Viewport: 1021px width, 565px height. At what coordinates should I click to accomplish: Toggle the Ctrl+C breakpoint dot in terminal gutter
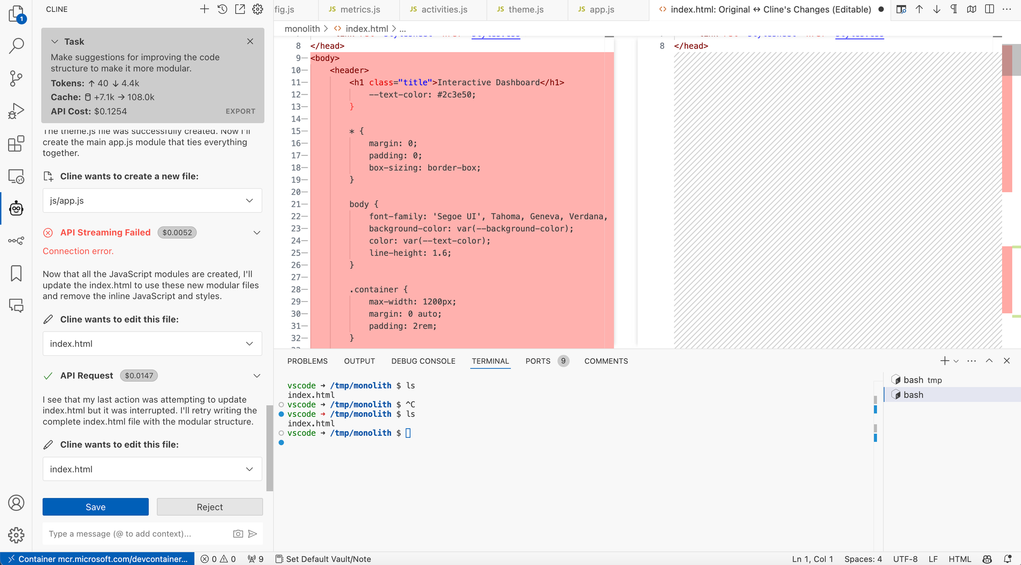pos(281,404)
